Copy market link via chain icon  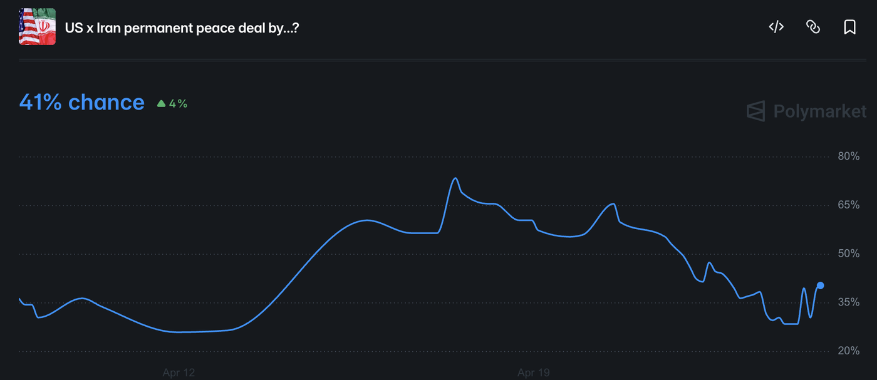[813, 27]
